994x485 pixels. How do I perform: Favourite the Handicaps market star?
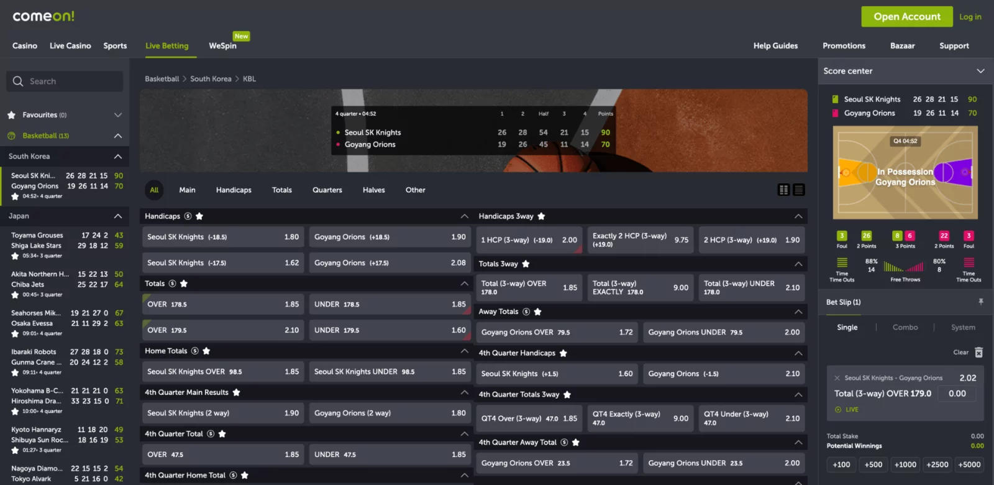coord(199,216)
